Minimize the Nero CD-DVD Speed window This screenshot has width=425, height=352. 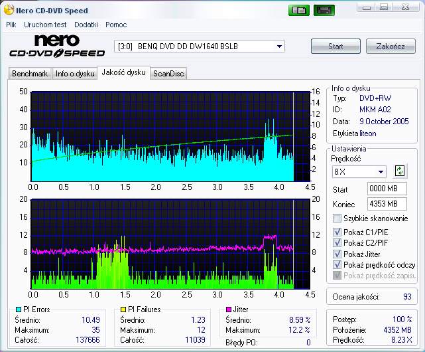point(367,7)
